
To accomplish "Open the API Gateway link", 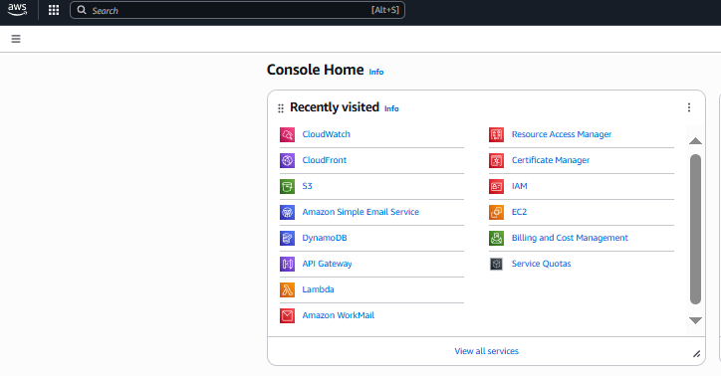I will tap(327, 264).
